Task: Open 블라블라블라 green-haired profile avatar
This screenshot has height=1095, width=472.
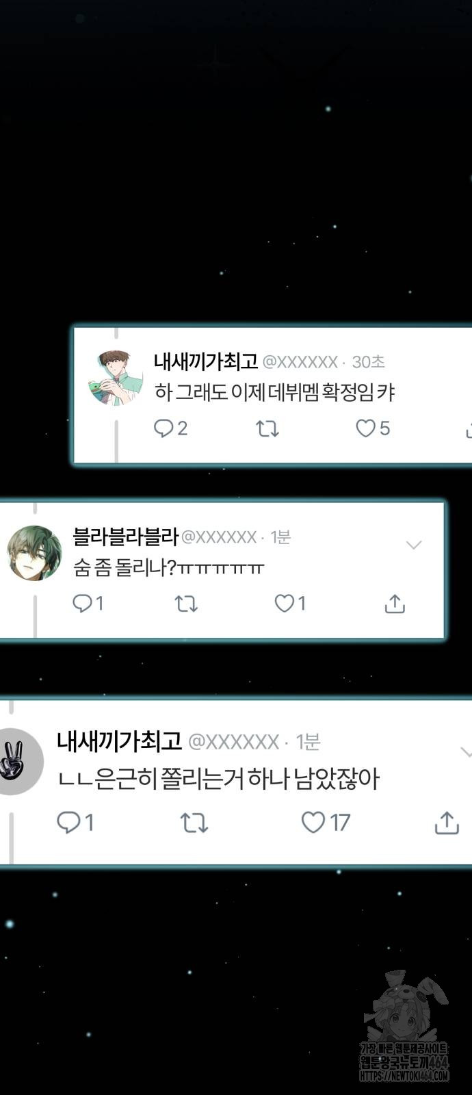Action: pyautogui.click(x=34, y=553)
